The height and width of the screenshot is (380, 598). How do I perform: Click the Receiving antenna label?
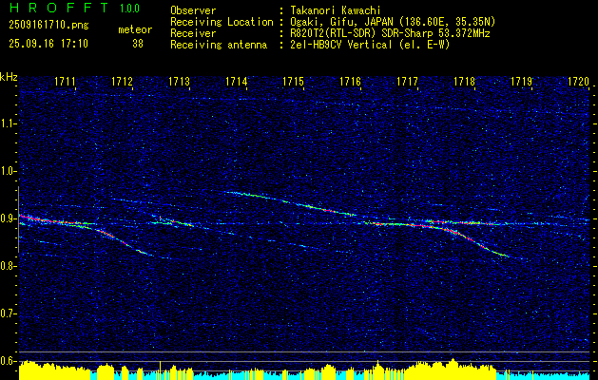click(219, 45)
